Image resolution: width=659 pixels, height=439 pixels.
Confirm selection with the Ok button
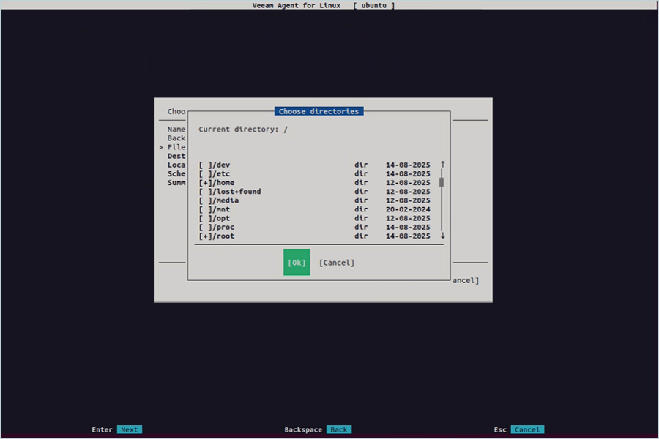tap(297, 262)
